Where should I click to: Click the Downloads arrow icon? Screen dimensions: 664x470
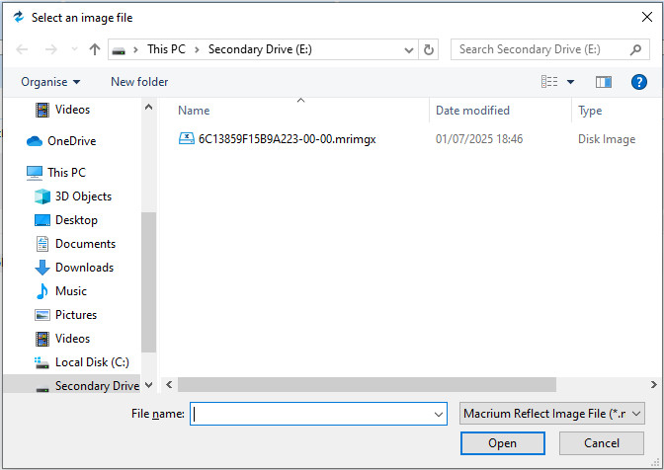42,268
